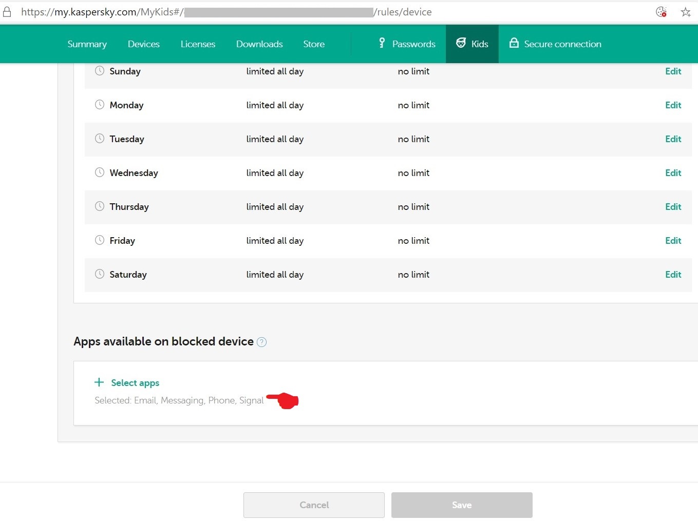698x521 pixels.
Task: Click the clock icon next to Wednesday
Action: (x=100, y=172)
